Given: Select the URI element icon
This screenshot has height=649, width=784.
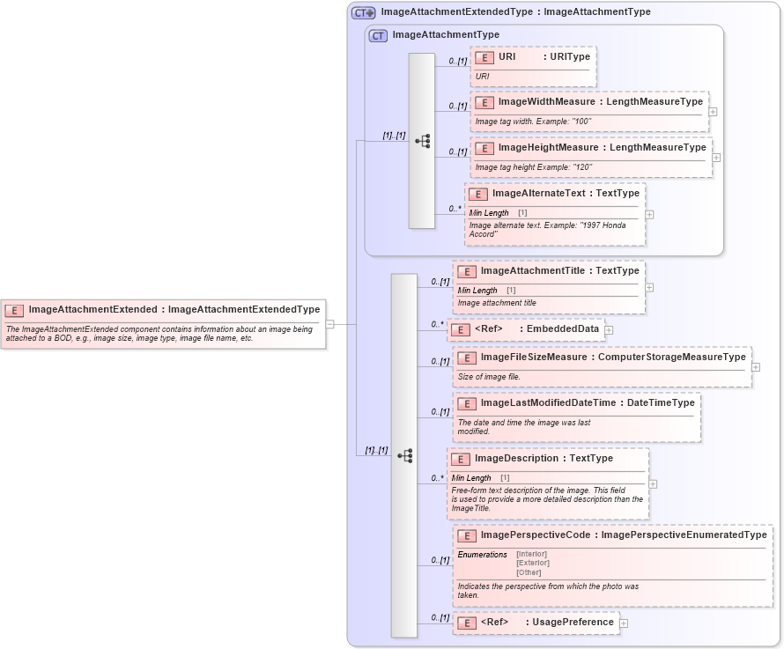Looking at the screenshot, I should coord(483,55).
